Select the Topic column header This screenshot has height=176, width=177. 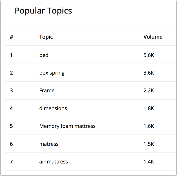click(46, 37)
